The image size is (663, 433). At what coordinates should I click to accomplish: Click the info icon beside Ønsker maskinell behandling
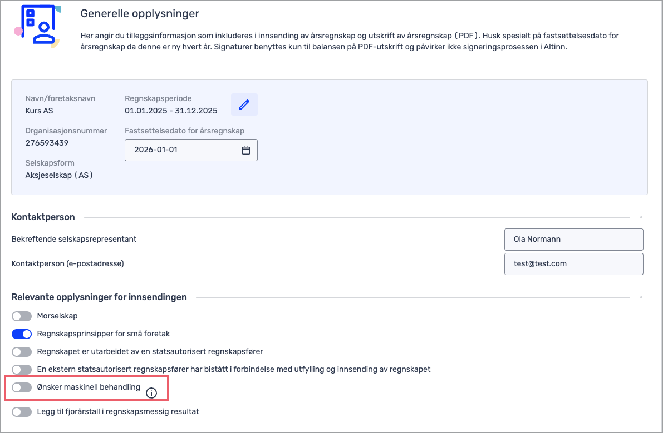[151, 393]
